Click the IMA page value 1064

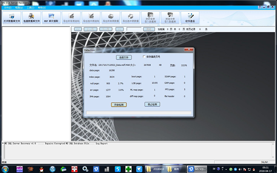tap(108, 96)
